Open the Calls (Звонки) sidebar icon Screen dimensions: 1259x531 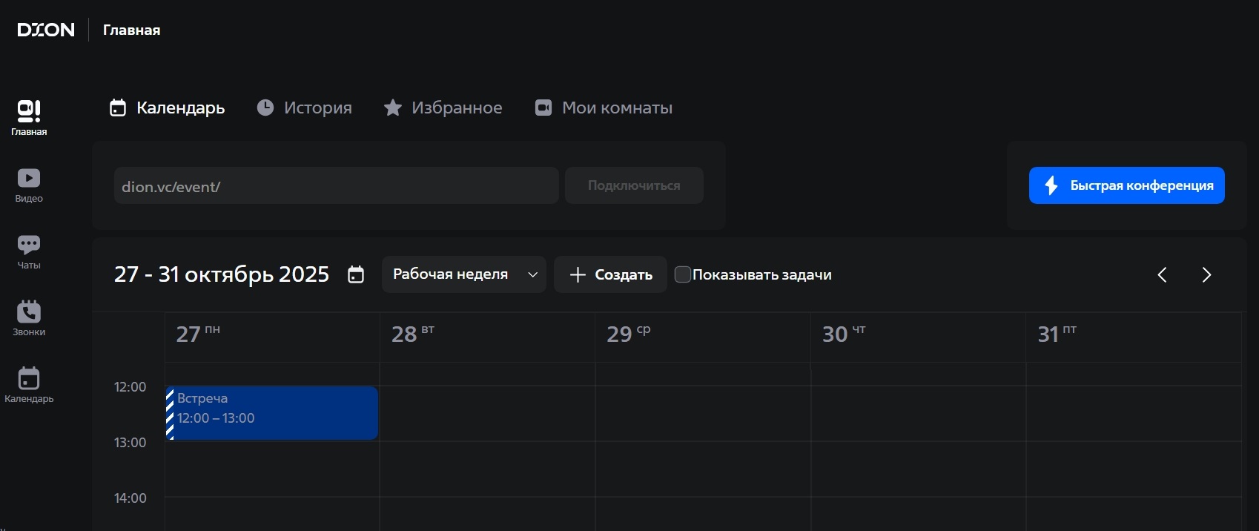pos(29,318)
